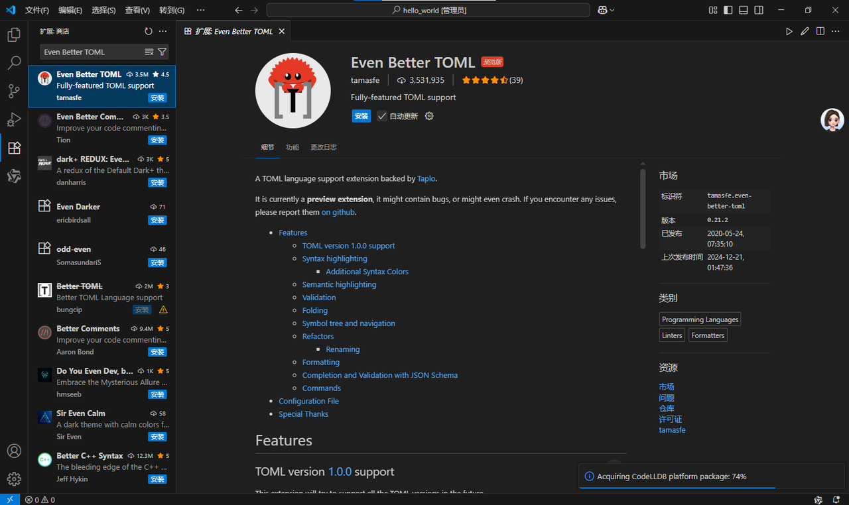
Task: Open extensions panel more actions ellipsis
Action: pyautogui.click(x=163, y=31)
